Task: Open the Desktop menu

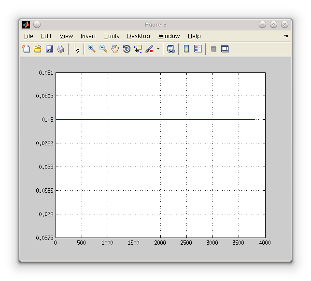Action: (139, 36)
